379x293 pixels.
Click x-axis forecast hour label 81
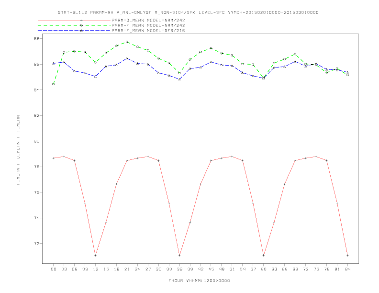click(337, 269)
